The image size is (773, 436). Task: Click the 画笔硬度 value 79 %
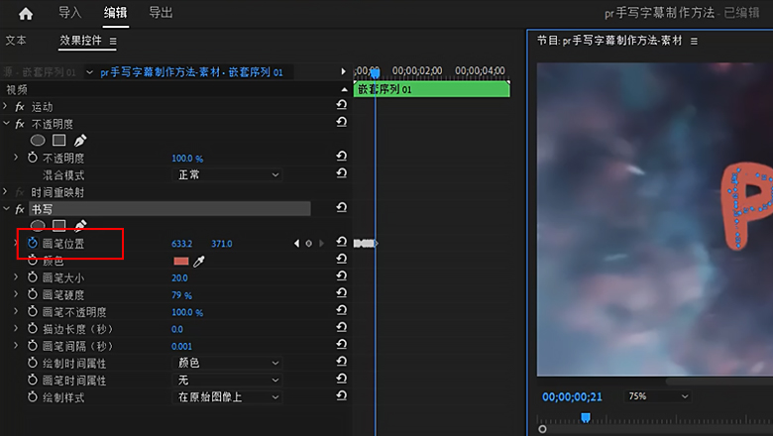tap(181, 295)
